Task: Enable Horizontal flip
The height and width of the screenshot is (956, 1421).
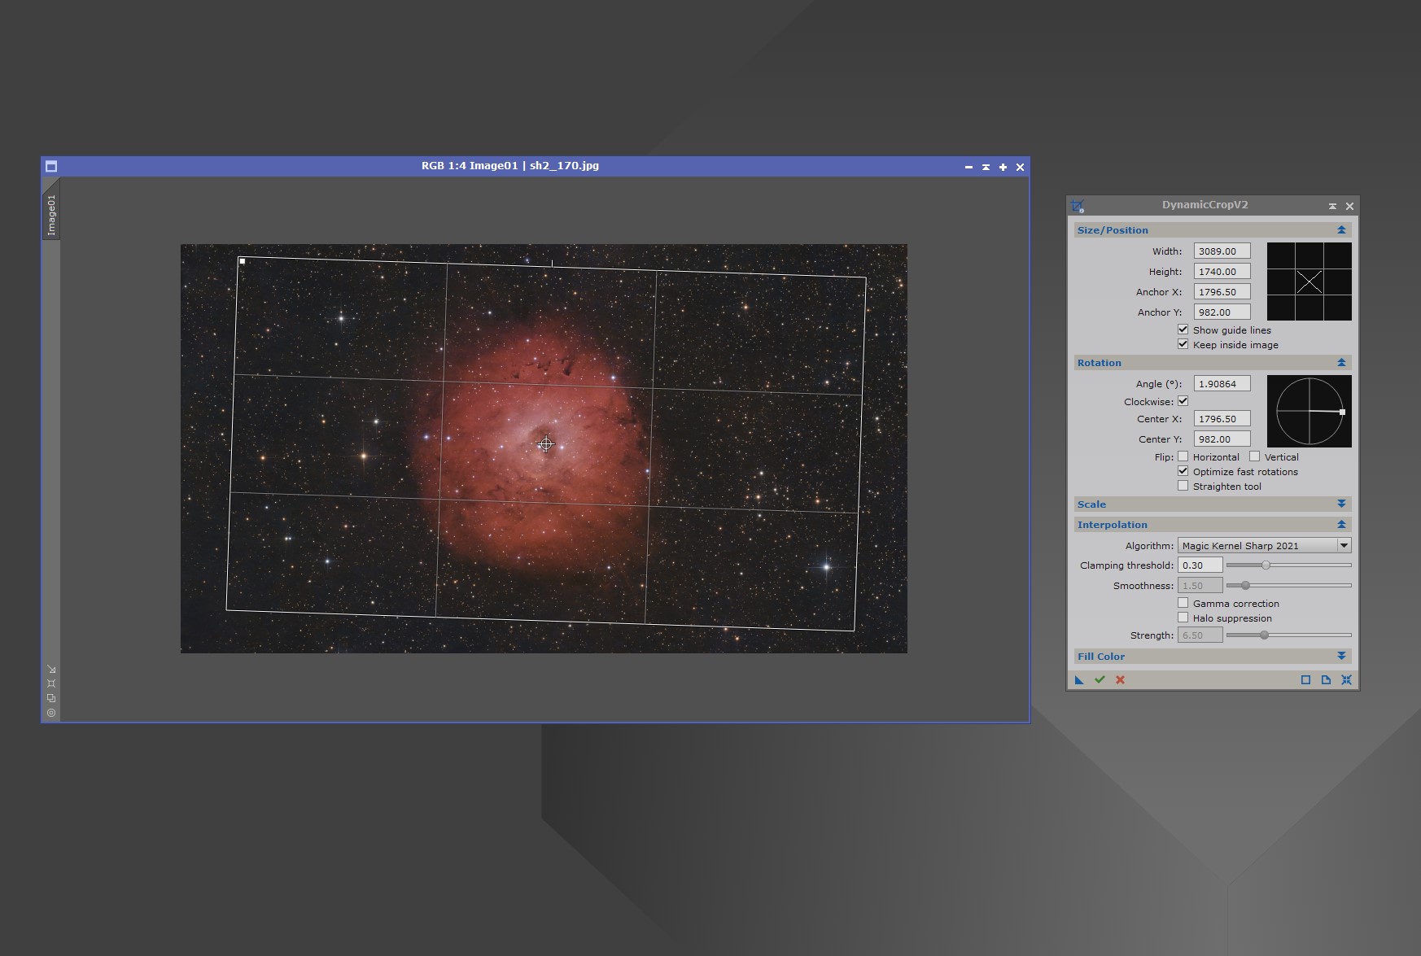Action: [1183, 456]
